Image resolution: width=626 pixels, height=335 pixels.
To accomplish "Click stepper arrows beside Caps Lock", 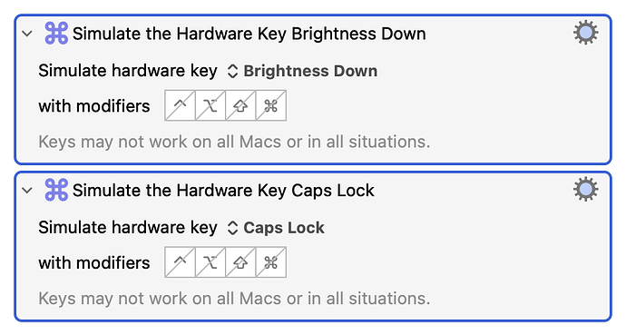I will 232,229.
